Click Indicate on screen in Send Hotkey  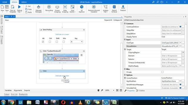tap(62, 34)
